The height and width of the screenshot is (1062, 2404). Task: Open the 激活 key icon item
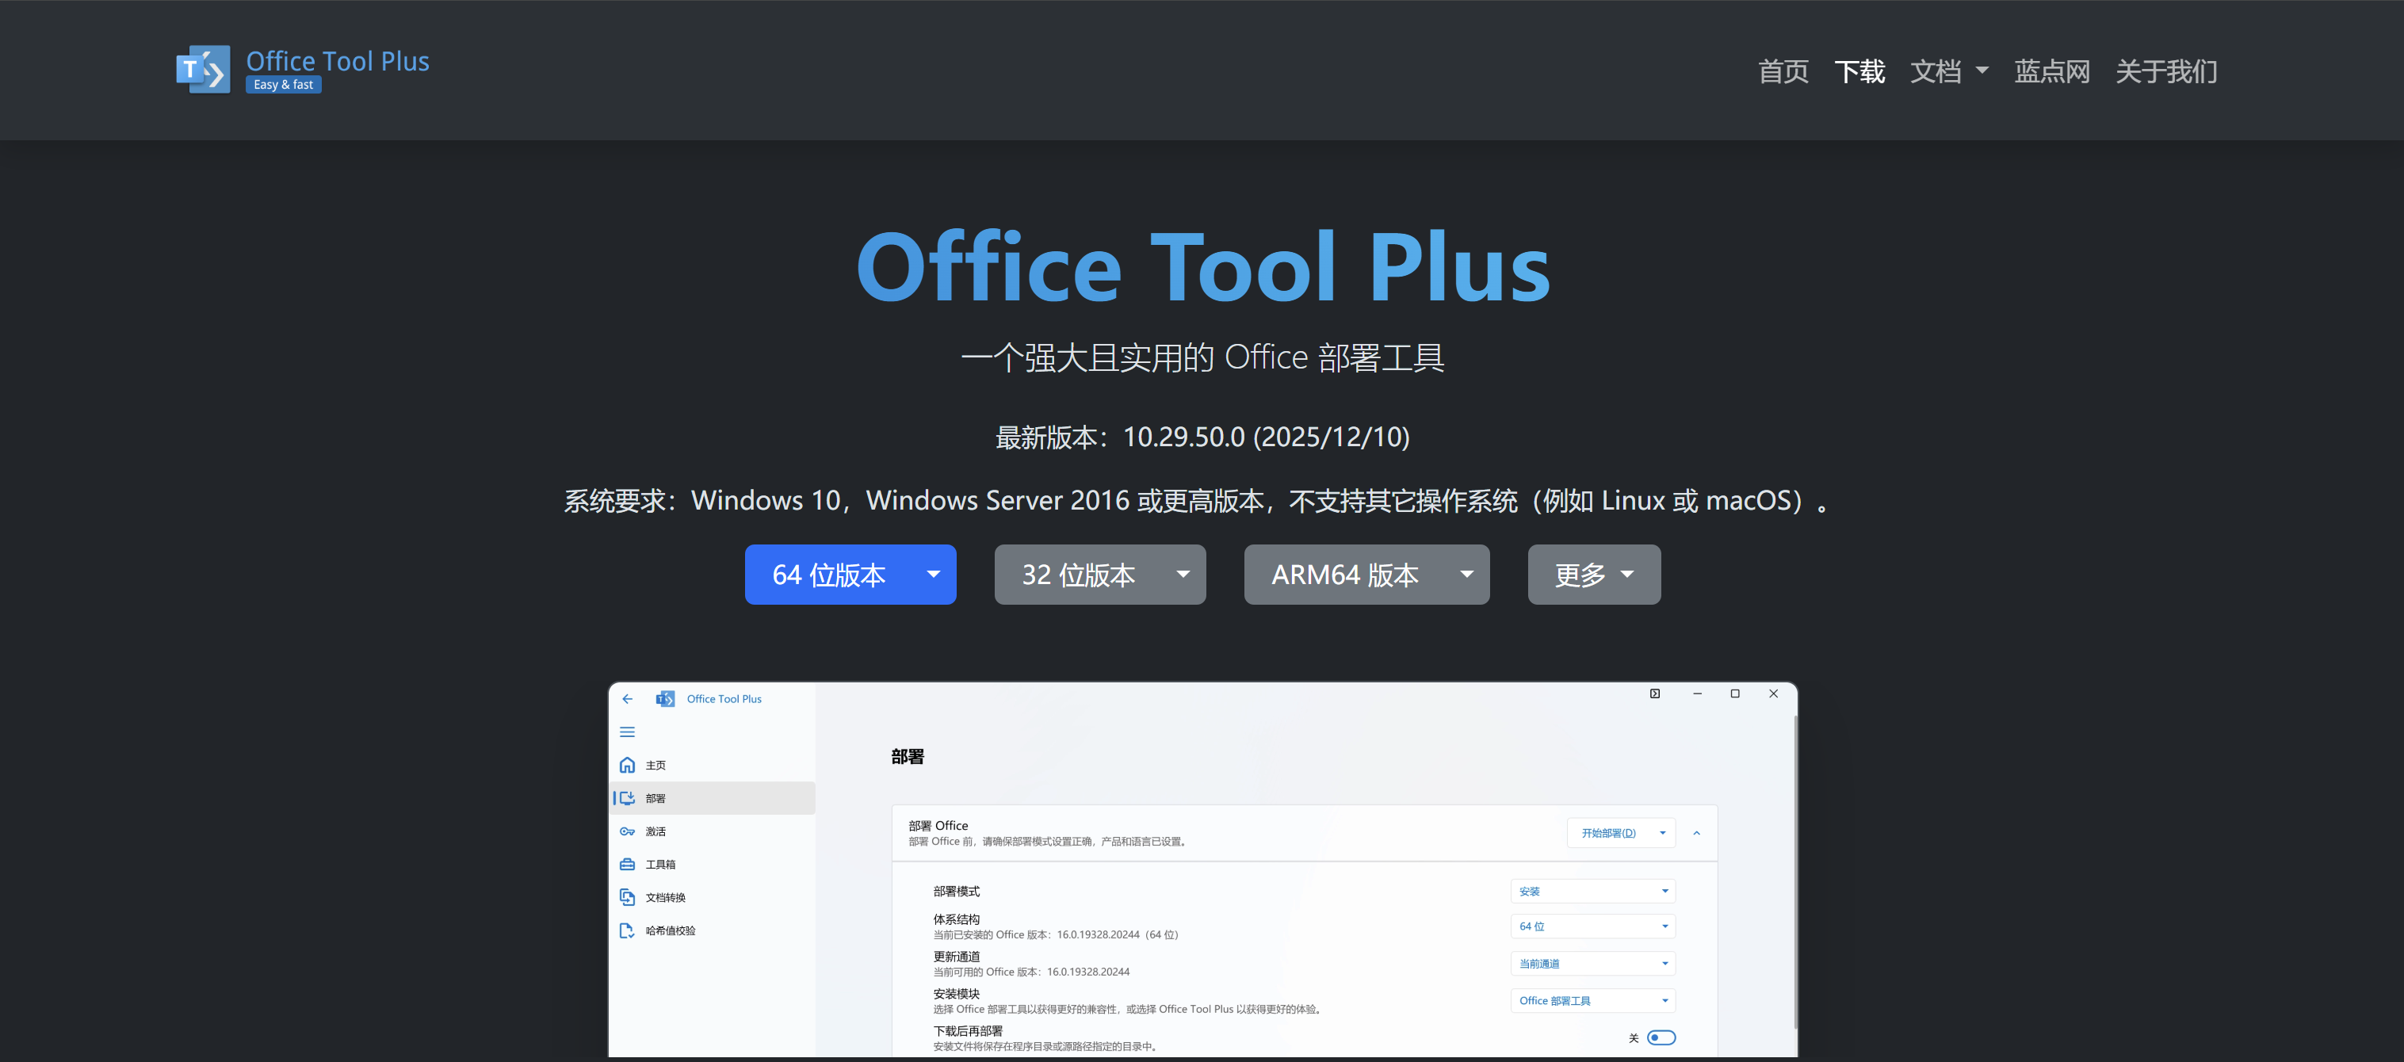click(x=627, y=831)
